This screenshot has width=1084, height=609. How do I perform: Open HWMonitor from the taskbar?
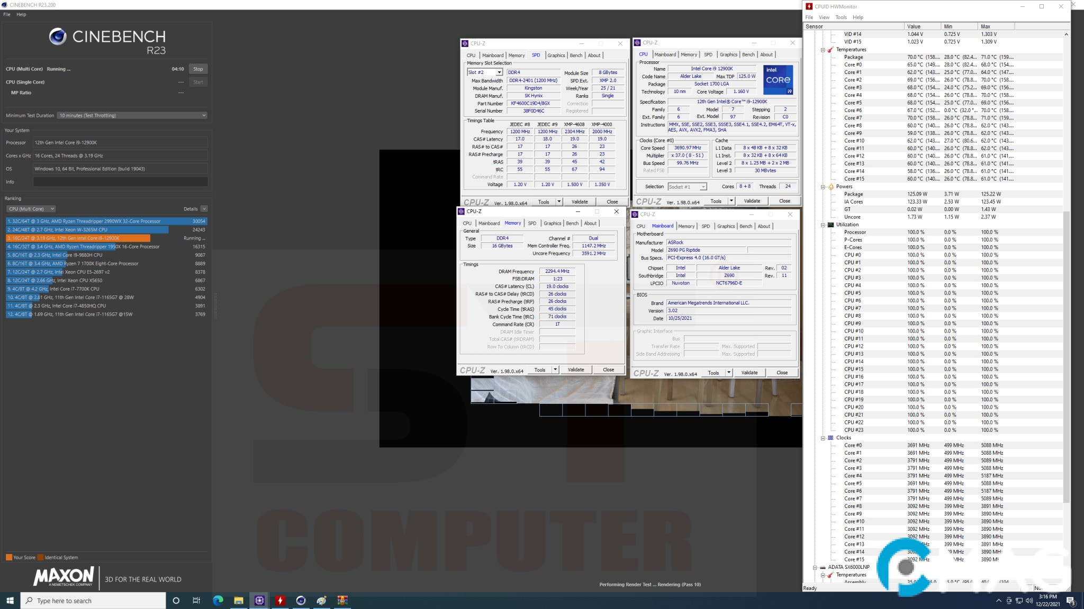click(280, 601)
